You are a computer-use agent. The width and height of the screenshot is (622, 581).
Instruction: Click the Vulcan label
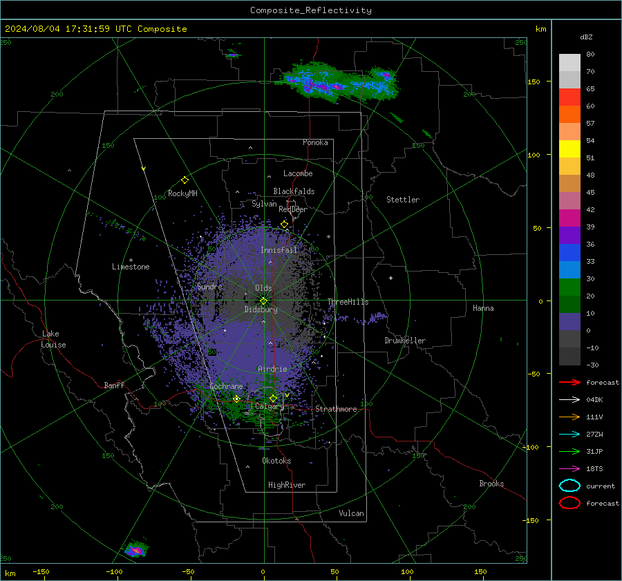click(351, 513)
